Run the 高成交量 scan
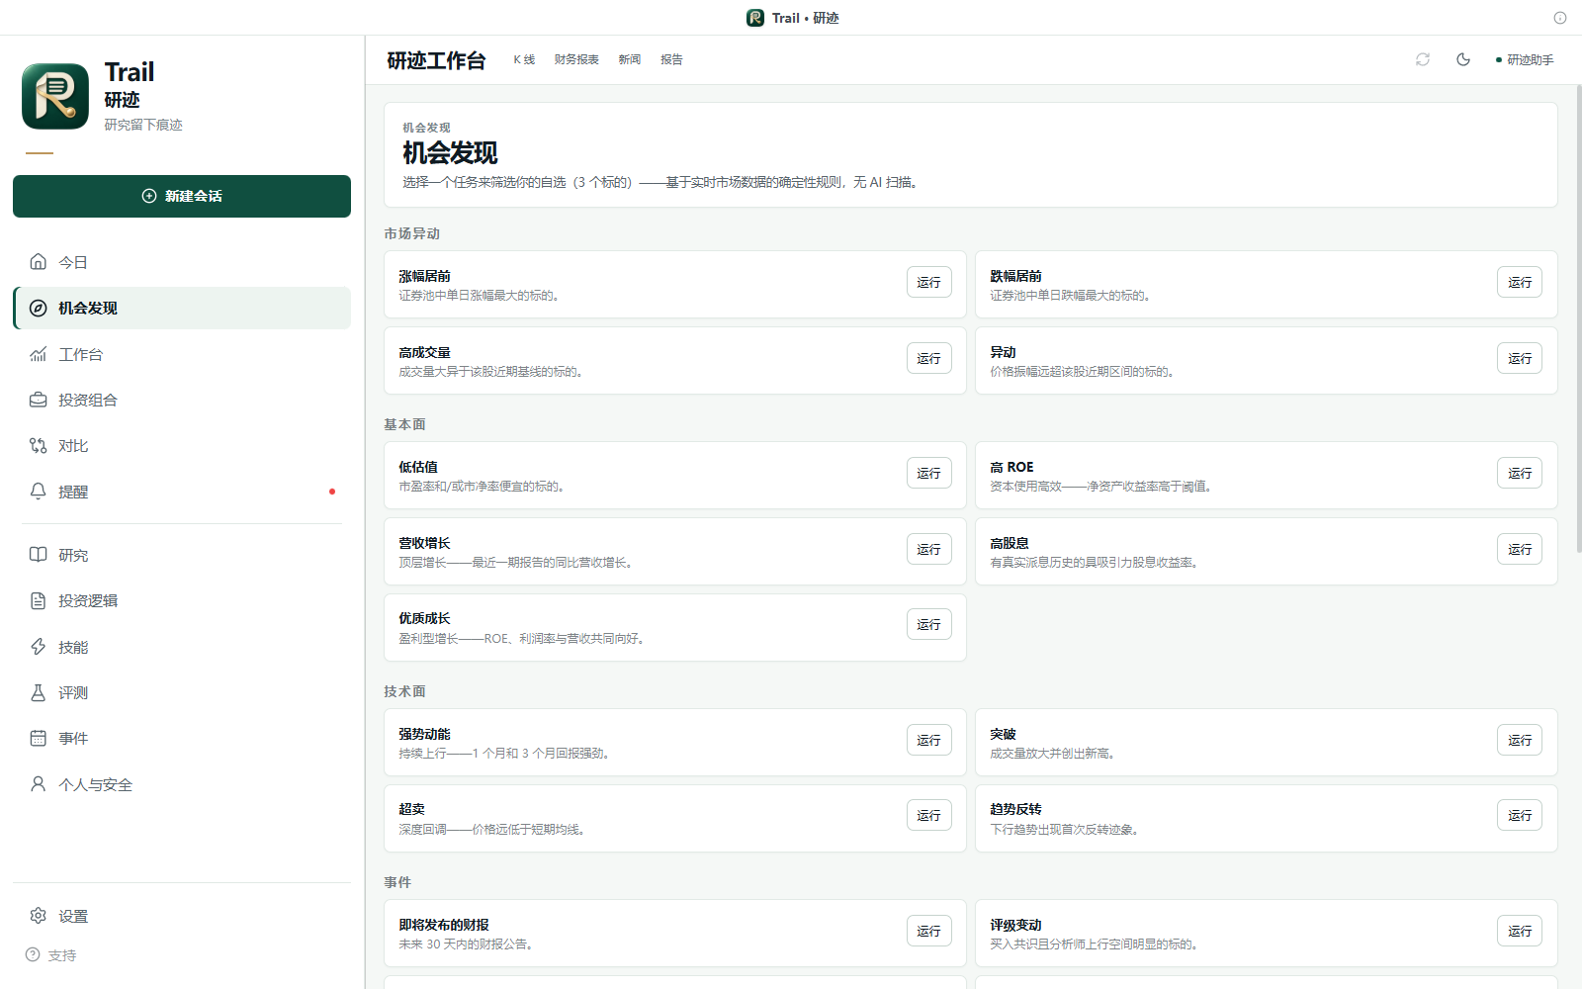 pos(929,358)
